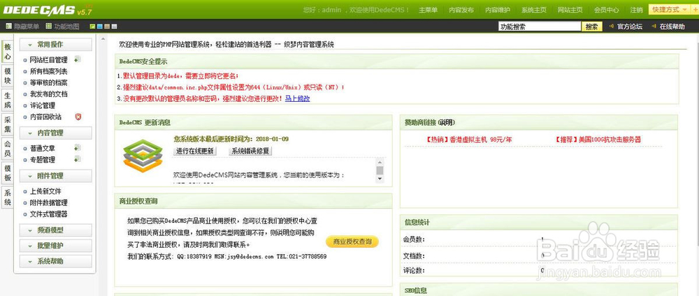The image size is (699, 296).
Task: Go to 网站主页 in top navigation
Action: coord(570,10)
